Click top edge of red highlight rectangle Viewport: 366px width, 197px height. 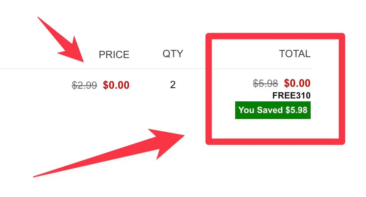pyautogui.click(x=275, y=36)
